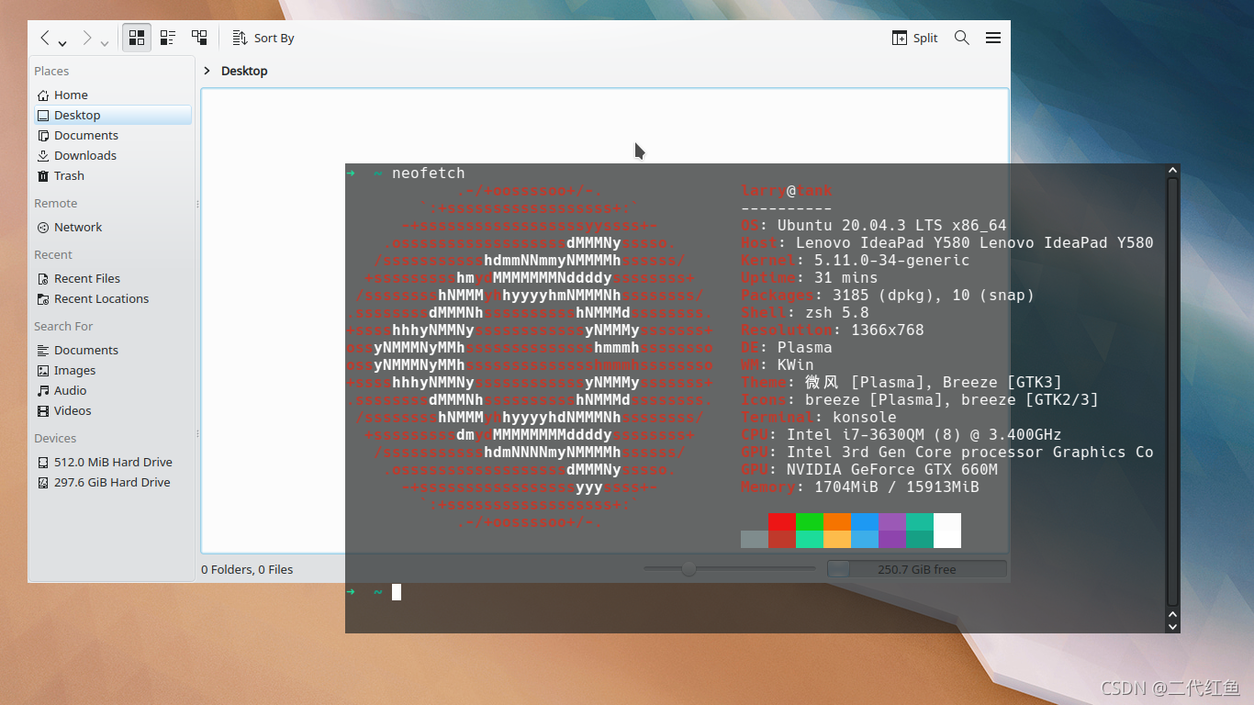Search for Documents under Search For
1254x705 pixels.
click(113, 350)
